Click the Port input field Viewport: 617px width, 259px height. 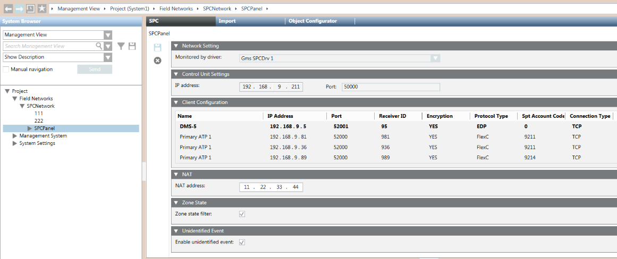(x=390, y=87)
